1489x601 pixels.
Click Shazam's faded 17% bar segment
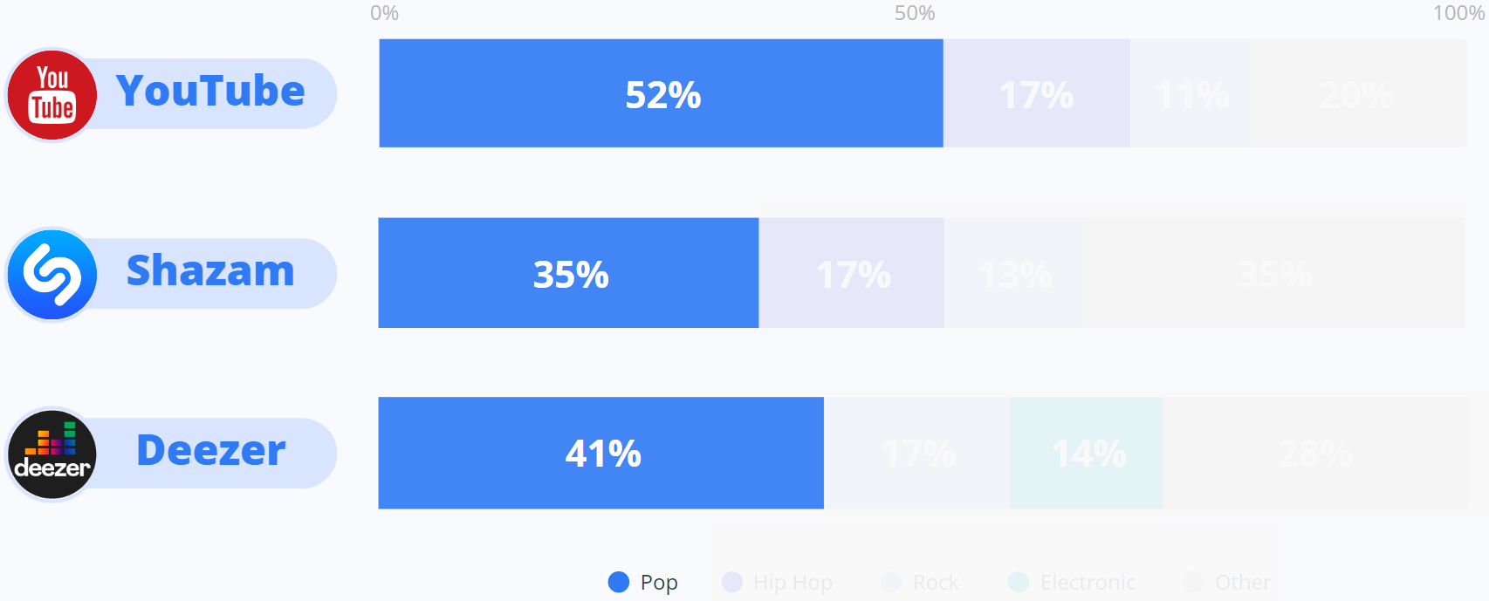[851, 273]
